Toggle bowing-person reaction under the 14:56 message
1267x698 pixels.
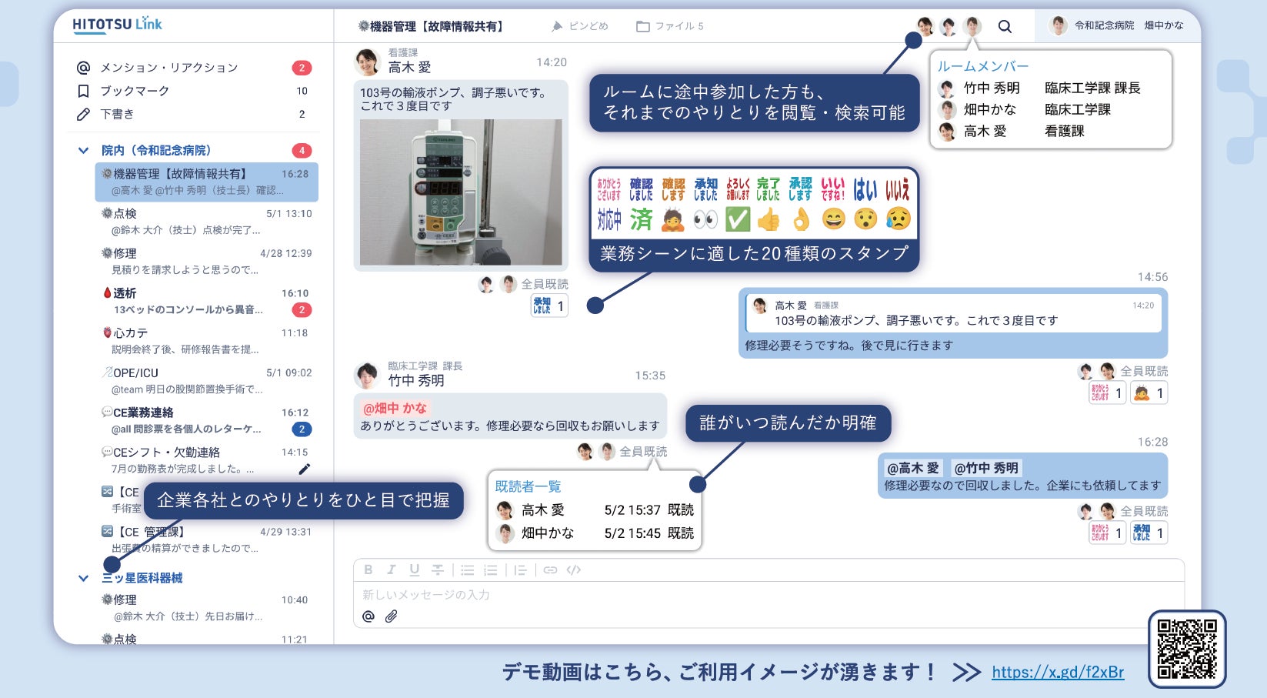point(1149,393)
